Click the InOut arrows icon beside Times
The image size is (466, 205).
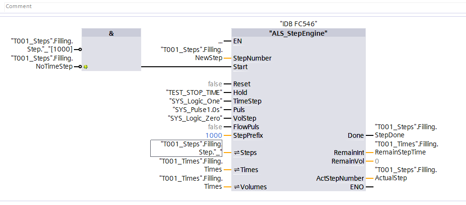tap(236, 170)
